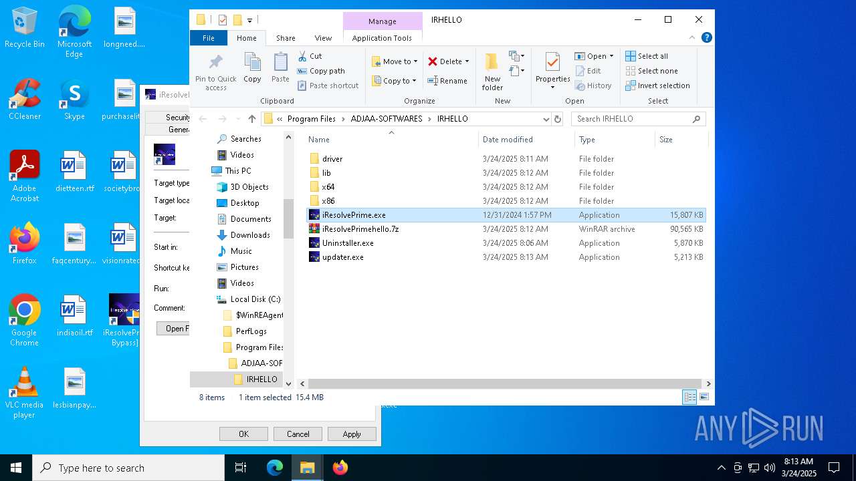Click the Manage contextual tab
Screen dimensions: 856x481
pyautogui.click(x=382, y=21)
